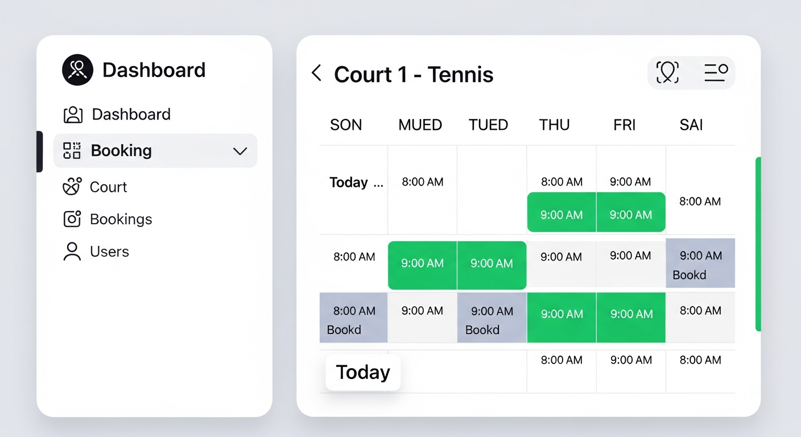Click the Users person icon
Screen dimensions: 801x437
coord(72,252)
